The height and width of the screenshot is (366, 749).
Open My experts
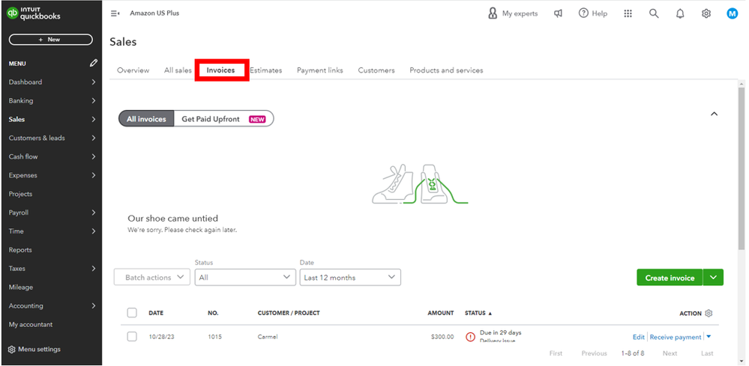point(513,13)
